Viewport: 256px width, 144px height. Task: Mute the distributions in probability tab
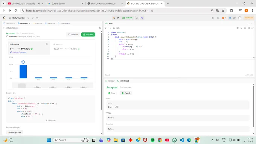[x=38, y=3]
